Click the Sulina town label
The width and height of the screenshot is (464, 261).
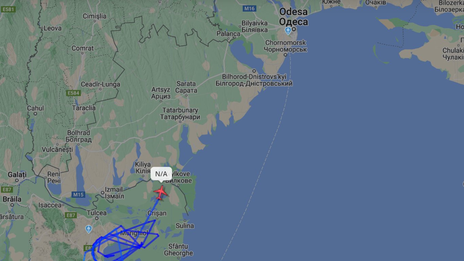tap(185, 226)
